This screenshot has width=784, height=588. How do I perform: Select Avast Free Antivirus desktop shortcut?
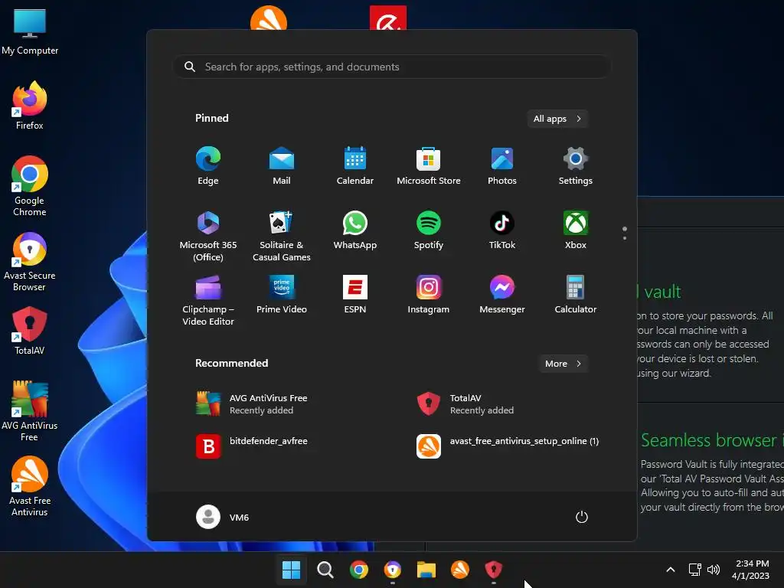30,486
